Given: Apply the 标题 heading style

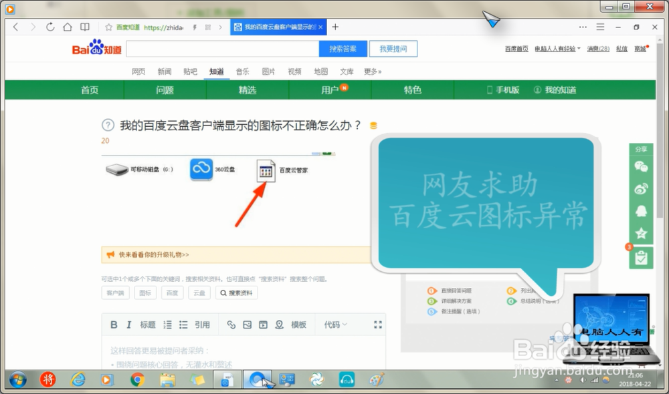Looking at the screenshot, I should tap(148, 325).
